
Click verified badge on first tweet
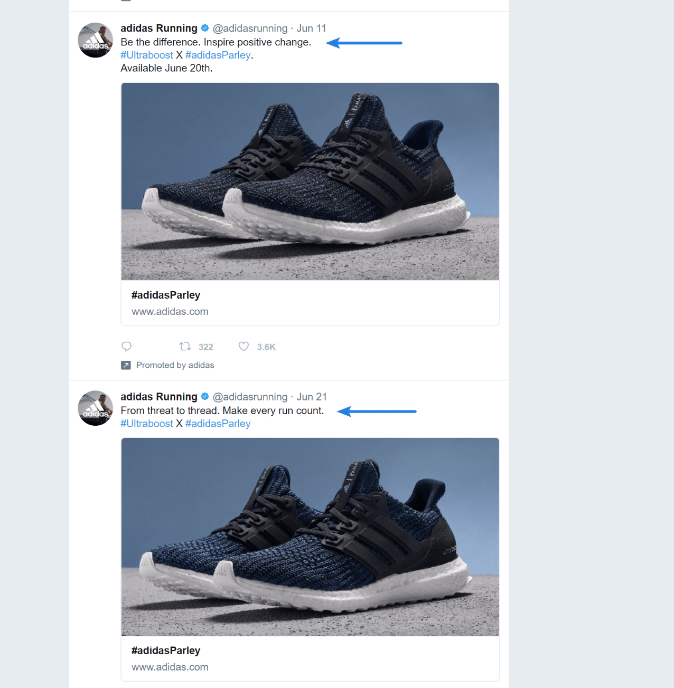coord(205,28)
